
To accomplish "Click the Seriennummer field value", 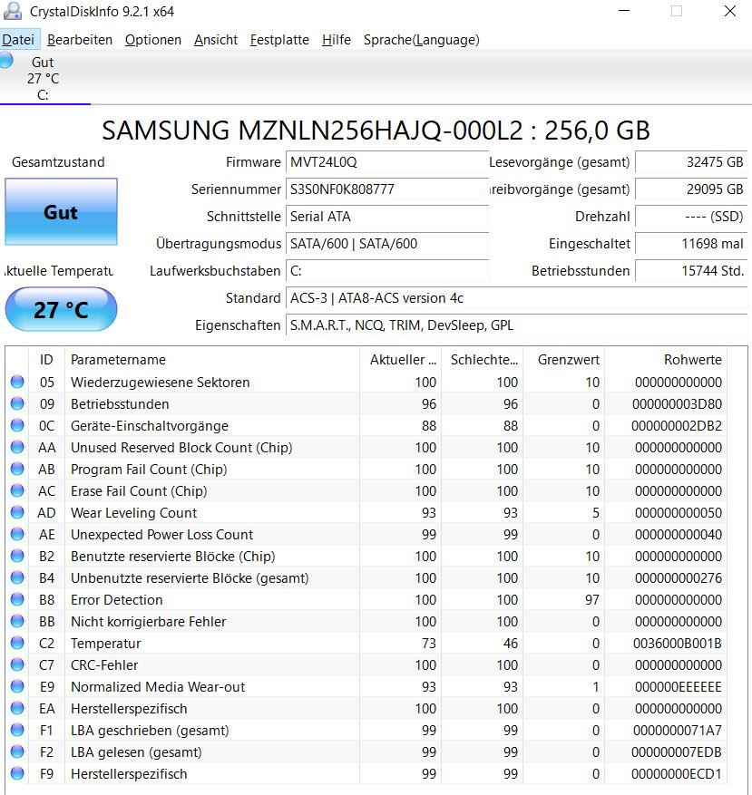I will [x=387, y=189].
